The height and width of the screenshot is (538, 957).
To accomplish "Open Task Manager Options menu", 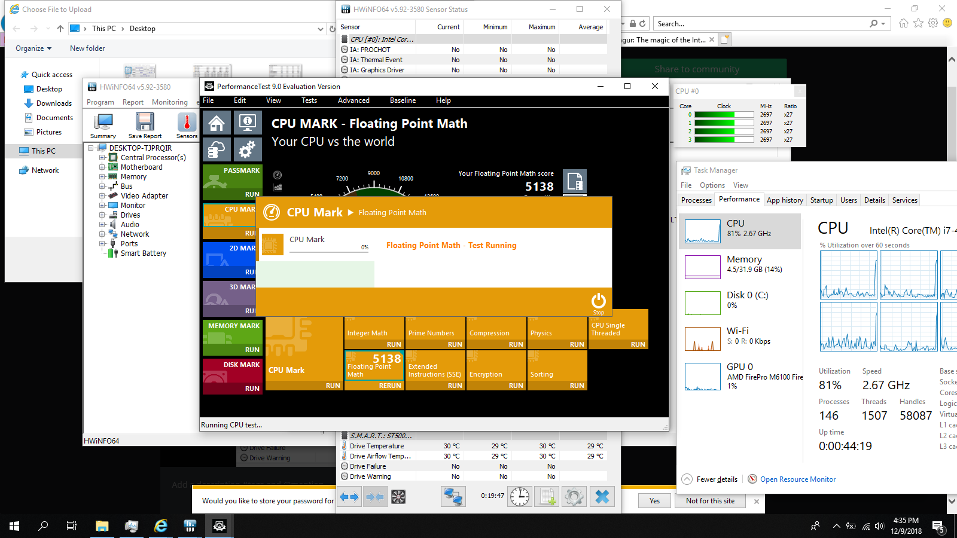I will tap(712, 185).
